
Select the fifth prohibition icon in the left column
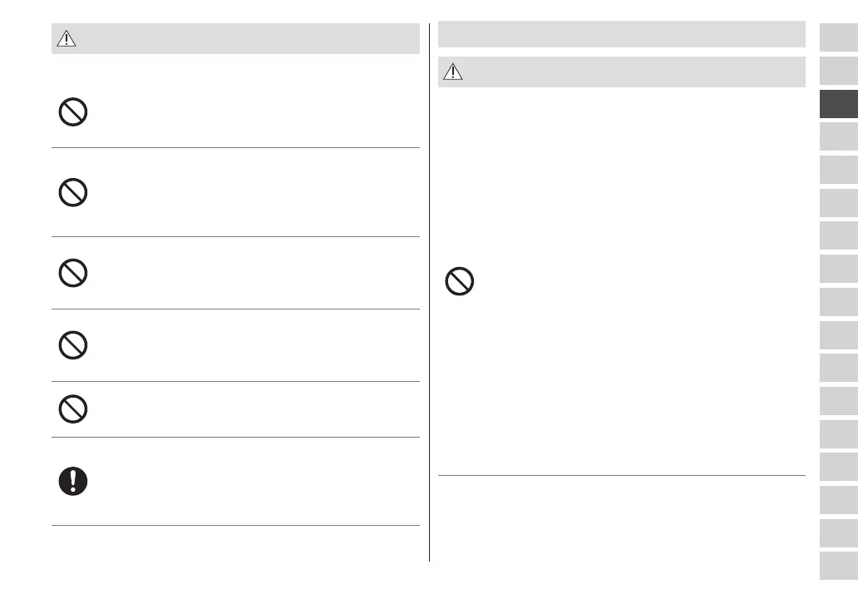(73, 408)
